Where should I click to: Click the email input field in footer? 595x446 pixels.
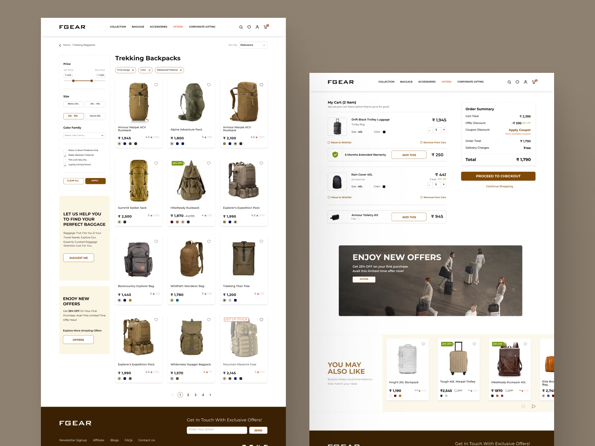pyautogui.click(x=217, y=430)
